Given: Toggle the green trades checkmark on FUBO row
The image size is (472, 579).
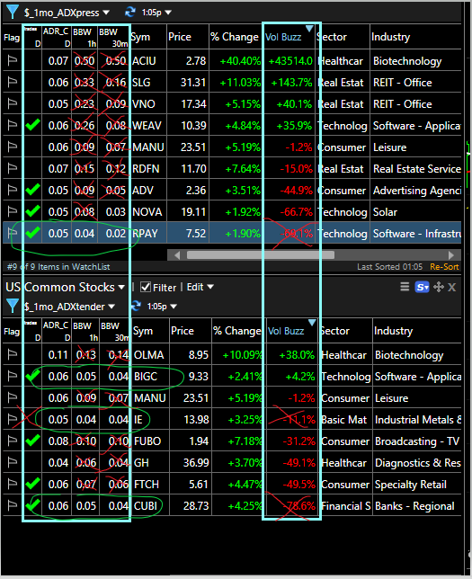Looking at the screenshot, I should (32, 441).
